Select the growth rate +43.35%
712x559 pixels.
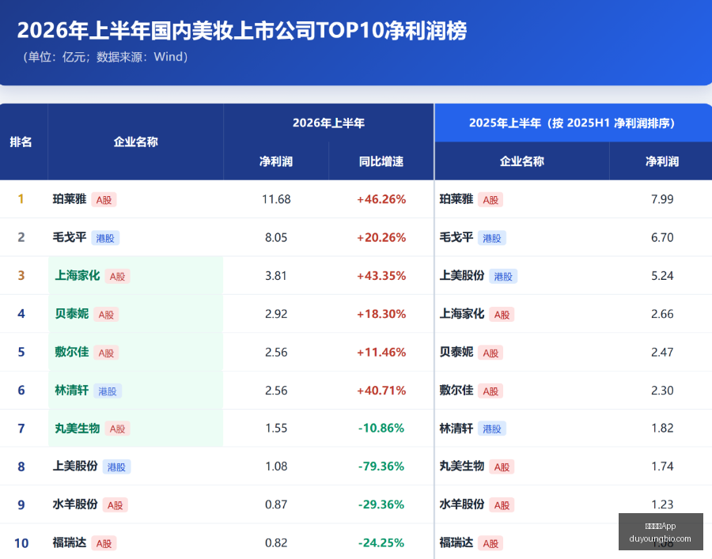coord(381,275)
